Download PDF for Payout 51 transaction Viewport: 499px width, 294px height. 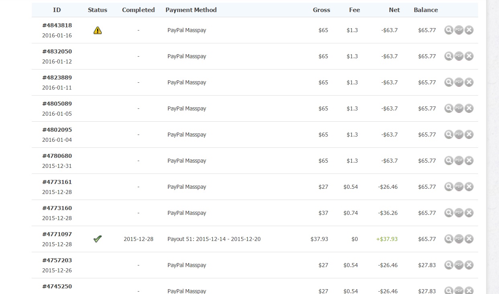pos(459,239)
